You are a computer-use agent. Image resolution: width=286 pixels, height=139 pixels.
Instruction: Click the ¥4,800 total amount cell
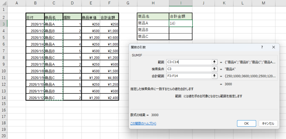[109, 77]
